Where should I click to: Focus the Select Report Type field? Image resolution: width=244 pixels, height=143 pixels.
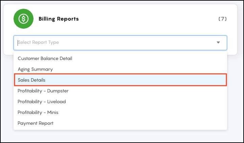[120, 42]
